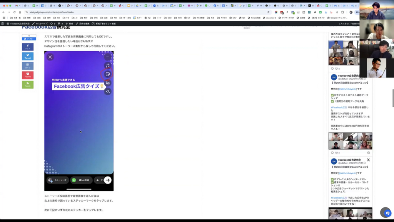Click 投稿を編集 in the admin bar
Viewport: 394px width, 222px height.
(82, 24)
